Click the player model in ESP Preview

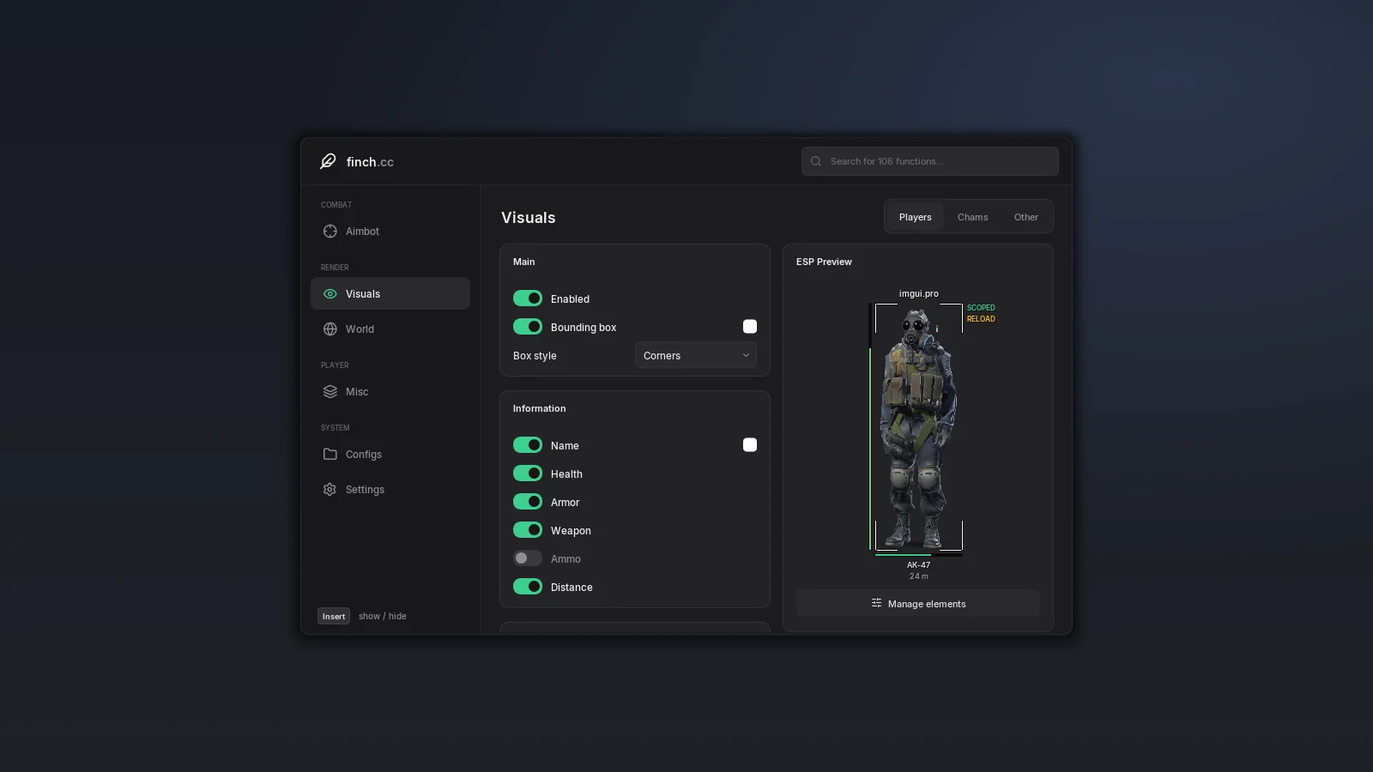(x=918, y=429)
